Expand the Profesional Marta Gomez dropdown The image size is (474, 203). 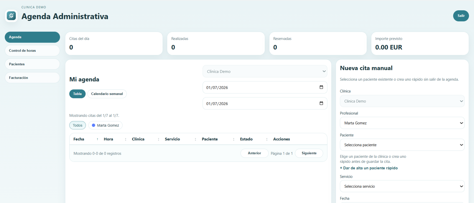point(402,123)
